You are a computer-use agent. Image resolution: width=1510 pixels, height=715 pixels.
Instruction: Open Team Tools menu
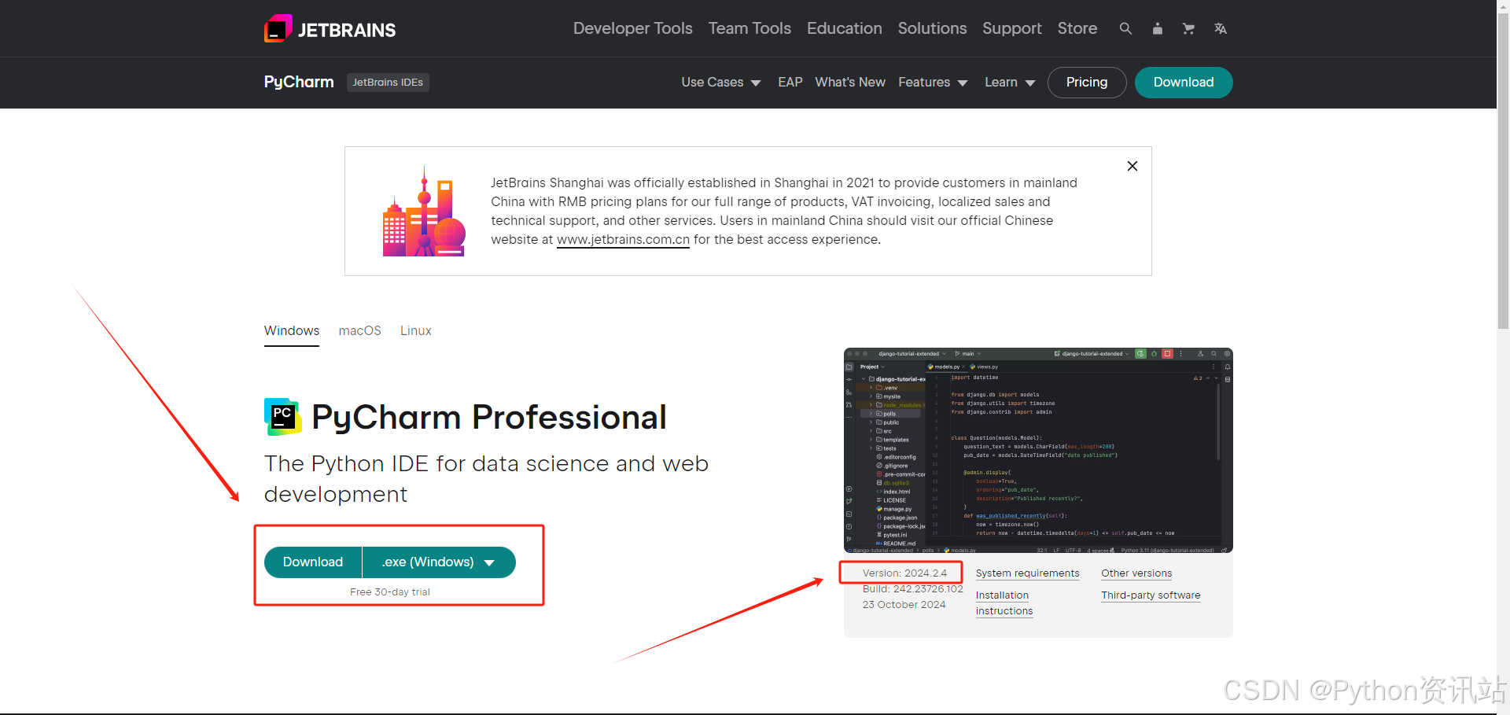pos(749,28)
